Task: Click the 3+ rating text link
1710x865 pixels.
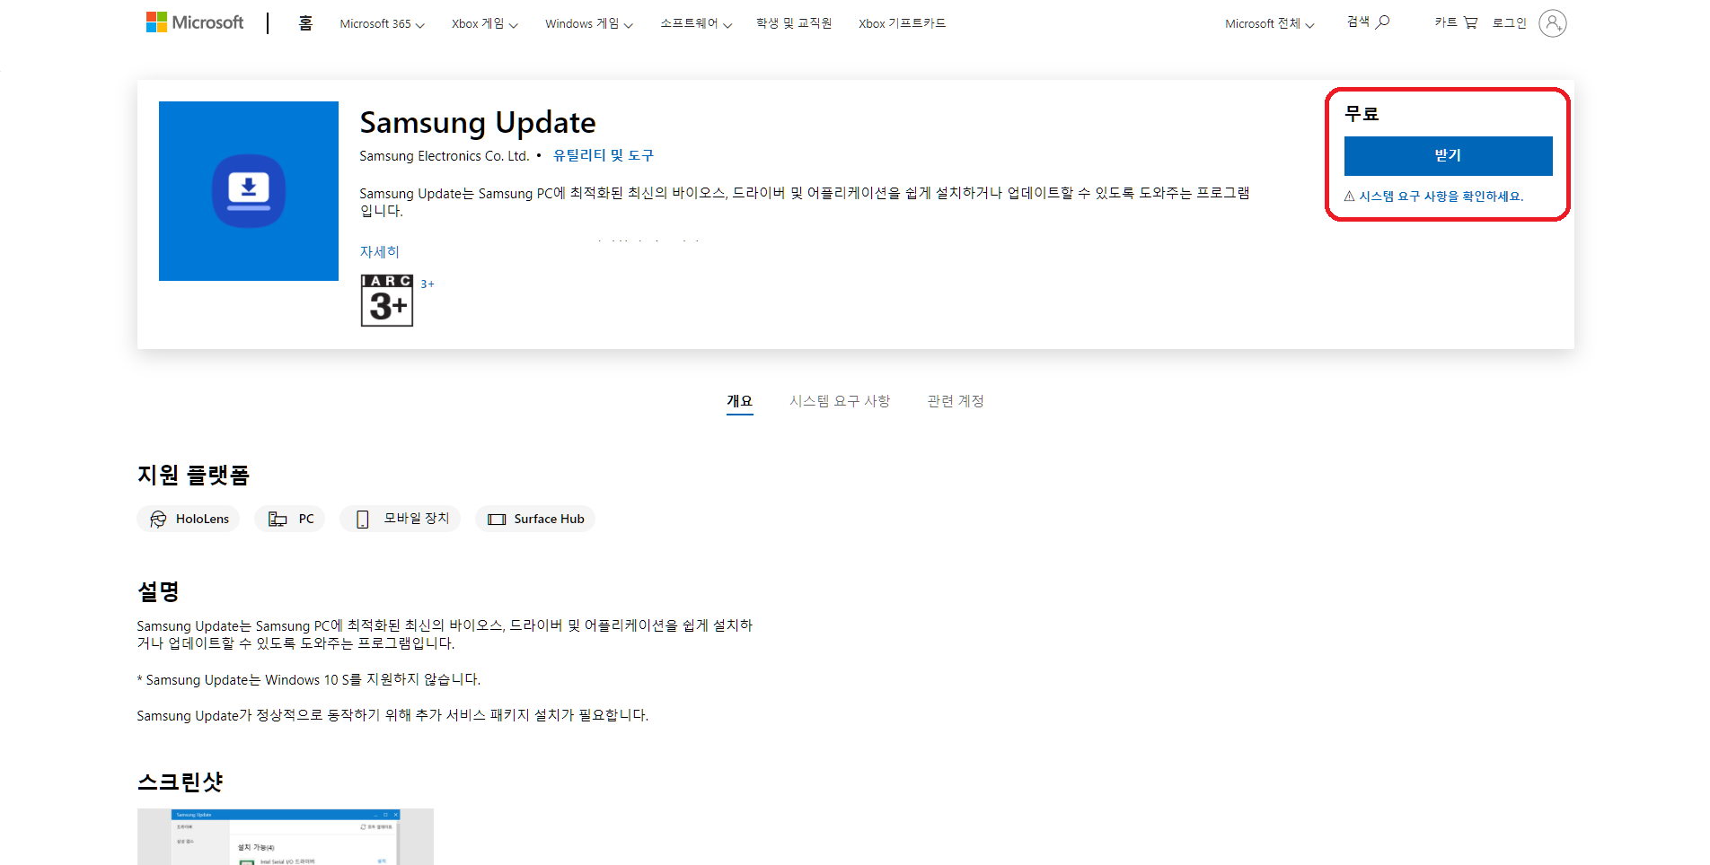Action: click(427, 284)
